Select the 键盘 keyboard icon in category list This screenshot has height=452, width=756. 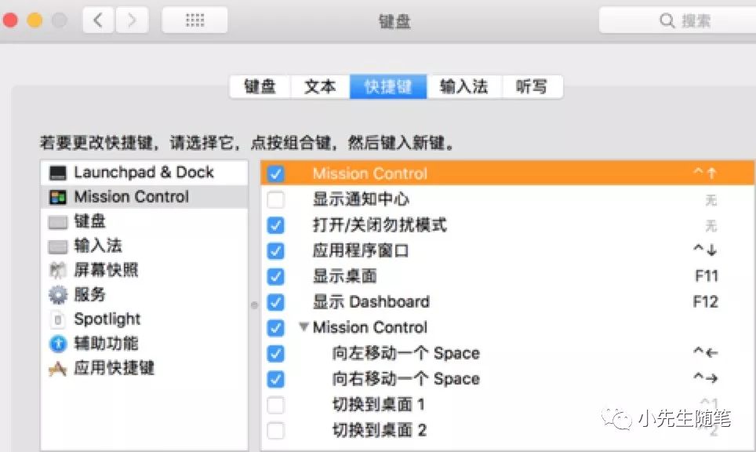coord(58,222)
